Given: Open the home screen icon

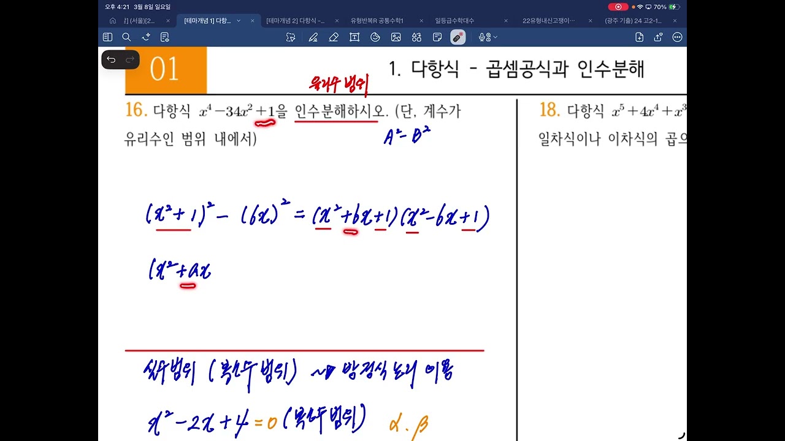Looking at the screenshot, I should pos(113,20).
